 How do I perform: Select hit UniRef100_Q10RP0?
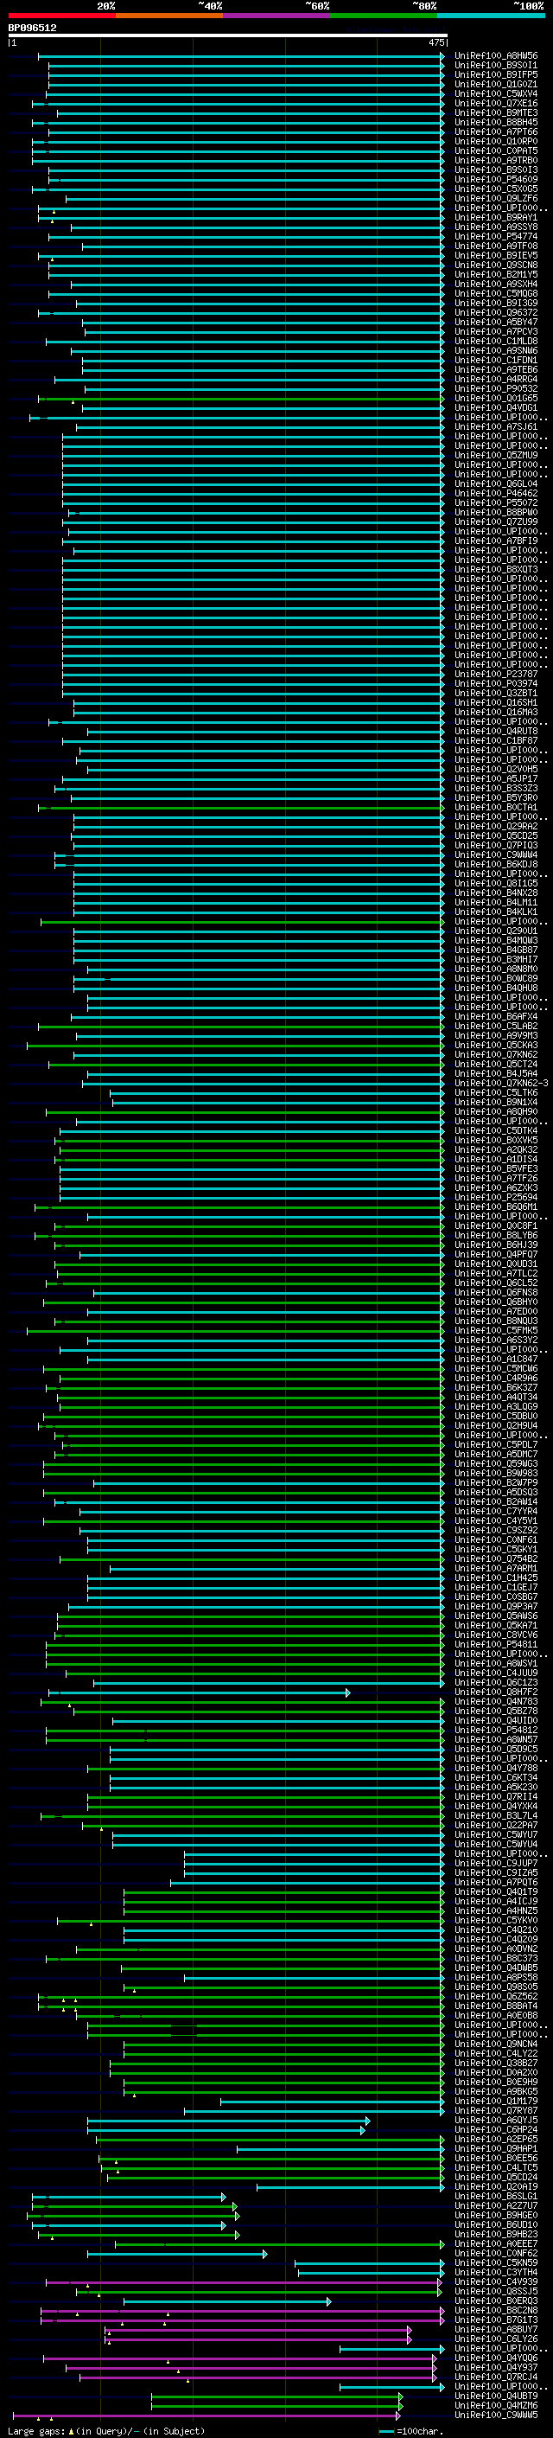(496, 141)
